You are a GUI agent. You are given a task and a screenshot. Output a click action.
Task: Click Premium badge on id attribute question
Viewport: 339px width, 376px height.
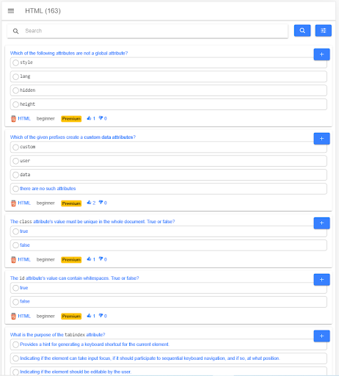pos(71,316)
